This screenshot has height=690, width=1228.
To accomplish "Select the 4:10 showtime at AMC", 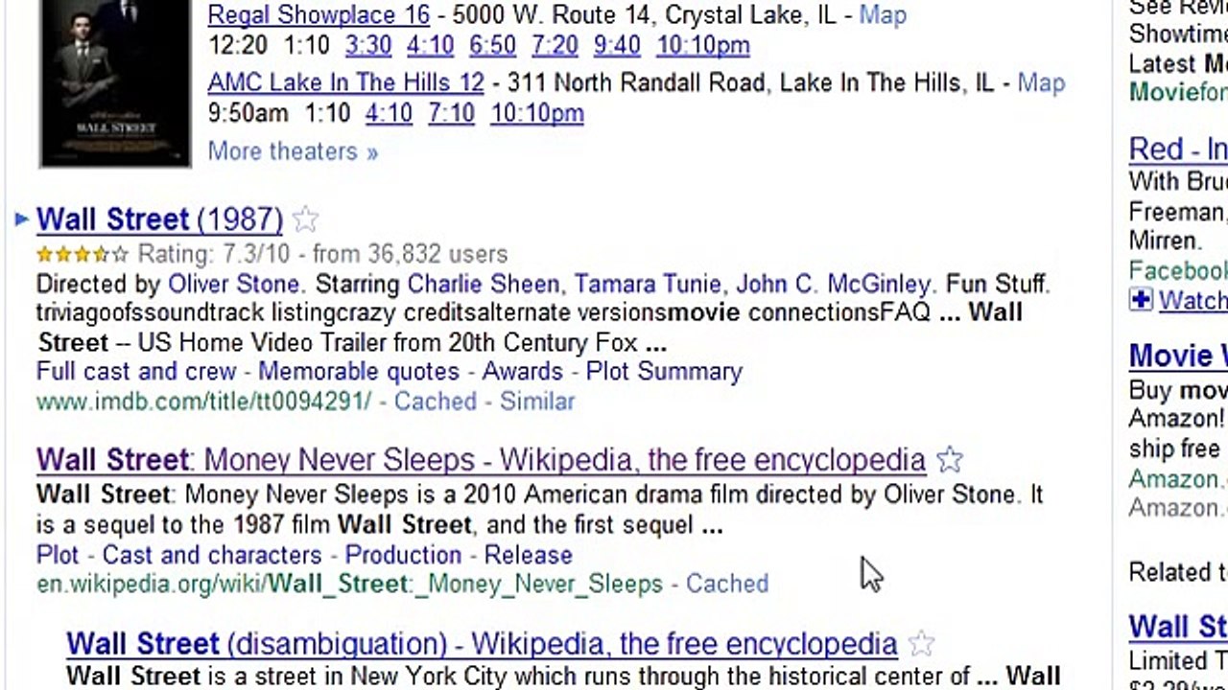I will pyautogui.click(x=389, y=113).
